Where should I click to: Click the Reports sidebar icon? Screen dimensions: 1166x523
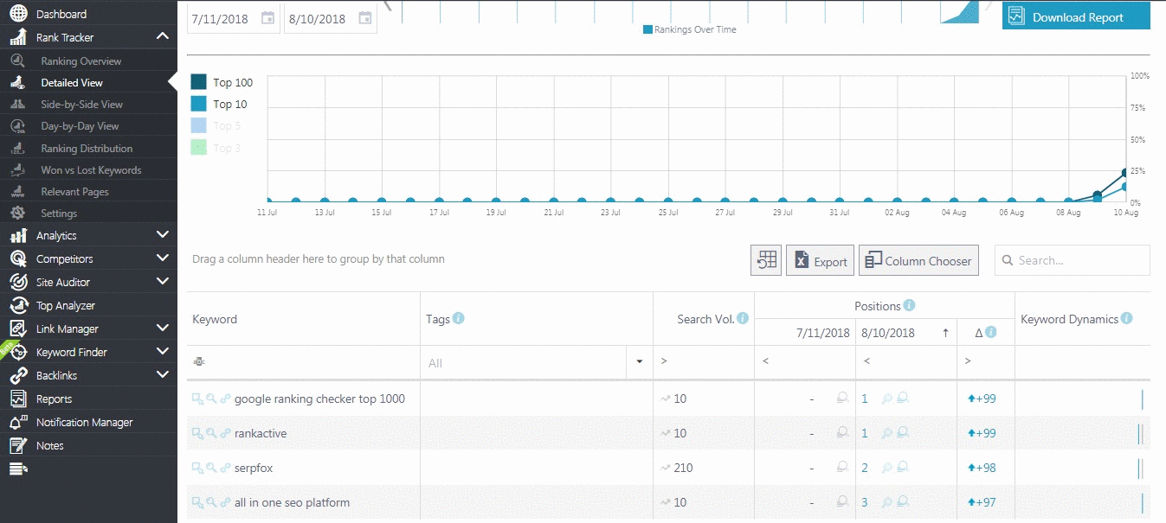pyautogui.click(x=18, y=399)
